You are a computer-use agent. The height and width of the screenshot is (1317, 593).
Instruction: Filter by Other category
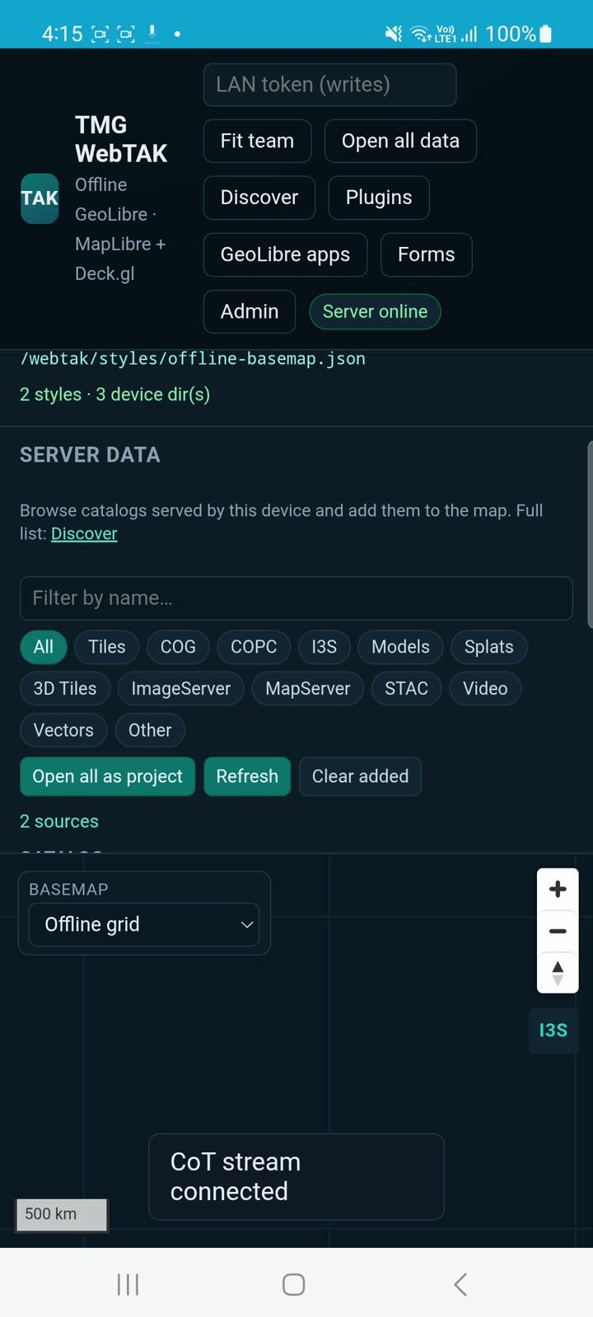click(x=150, y=730)
